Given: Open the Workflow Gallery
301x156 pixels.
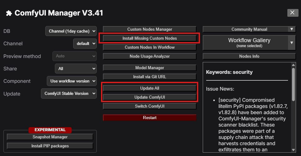Looking at the screenshot, I should (245, 43).
